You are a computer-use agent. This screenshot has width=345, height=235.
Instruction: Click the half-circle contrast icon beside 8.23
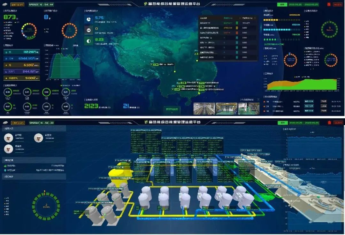(88, 41)
